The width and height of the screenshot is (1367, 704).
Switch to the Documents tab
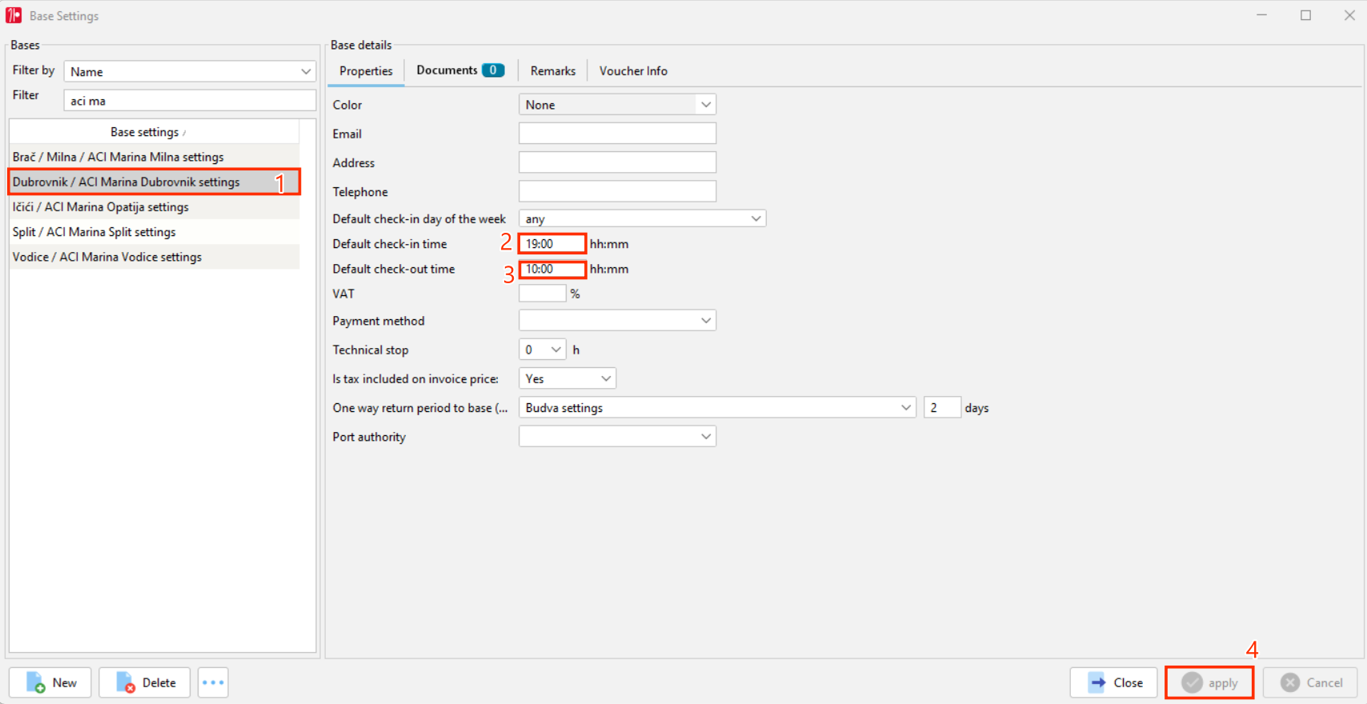tap(460, 70)
